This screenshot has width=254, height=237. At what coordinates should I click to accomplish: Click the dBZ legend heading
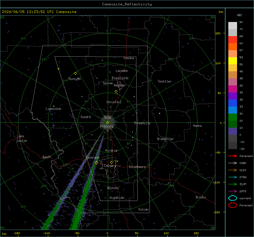(239, 15)
